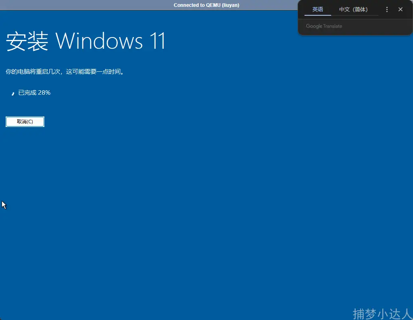This screenshot has width=413, height=320.
Task: Click '(liuyan)' in the title bar
Action: 231,5
